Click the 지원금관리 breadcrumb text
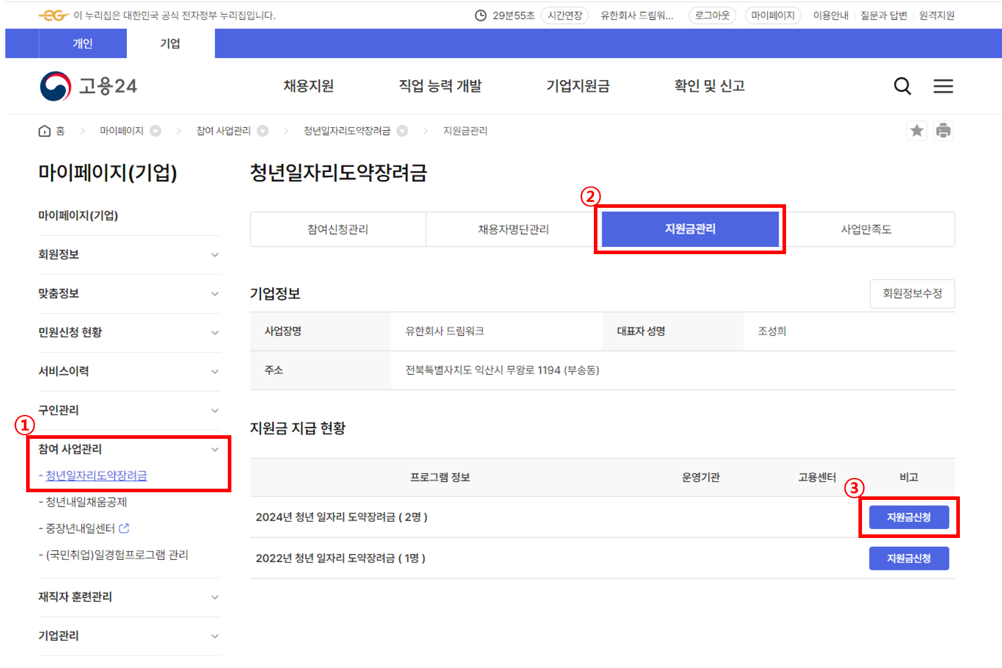The height and width of the screenshot is (668, 1002). (x=465, y=131)
